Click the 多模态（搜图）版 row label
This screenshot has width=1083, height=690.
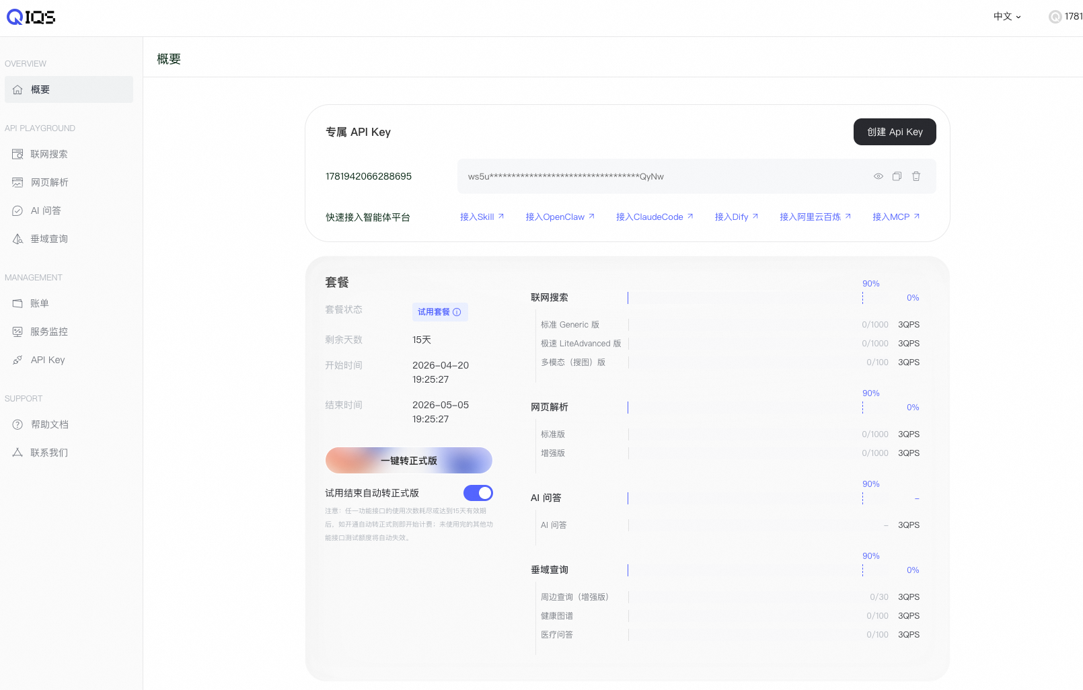click(x=573, y=362)
